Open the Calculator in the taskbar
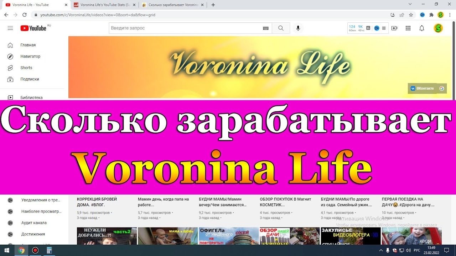 point(49,250)
